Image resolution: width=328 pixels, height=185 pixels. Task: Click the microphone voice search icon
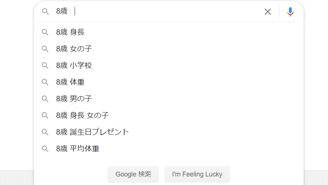pyautogui.click(x=290, y=11)
